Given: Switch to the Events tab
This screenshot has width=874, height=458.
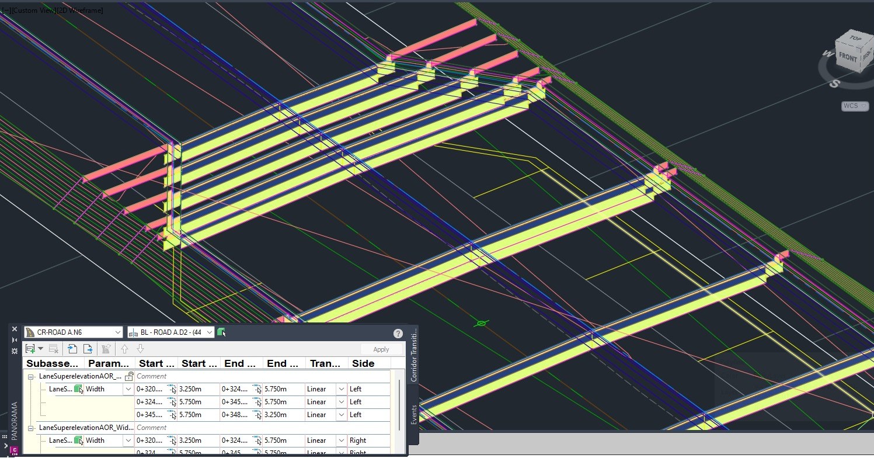Looking at the screenshot, I should coord(414,414).
